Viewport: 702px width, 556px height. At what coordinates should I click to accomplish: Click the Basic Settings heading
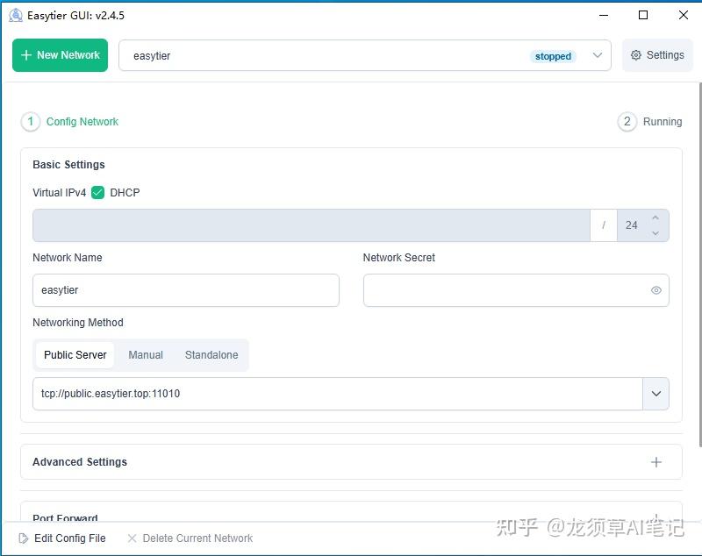coord(68,165)
